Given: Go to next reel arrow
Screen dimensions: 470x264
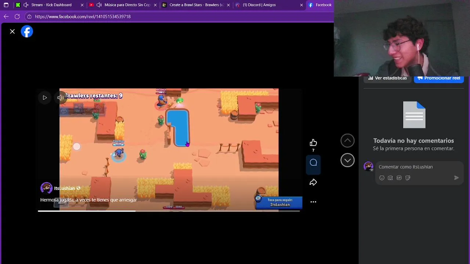Looking at the screenshot, I should coord(347,160).
